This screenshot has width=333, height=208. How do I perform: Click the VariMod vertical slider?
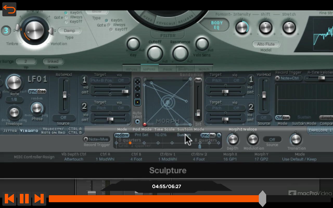[264, 95]
